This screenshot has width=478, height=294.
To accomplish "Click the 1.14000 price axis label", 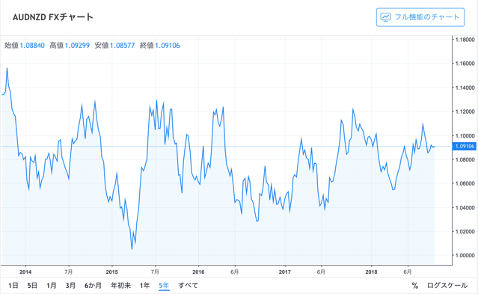I will [465, 88].
